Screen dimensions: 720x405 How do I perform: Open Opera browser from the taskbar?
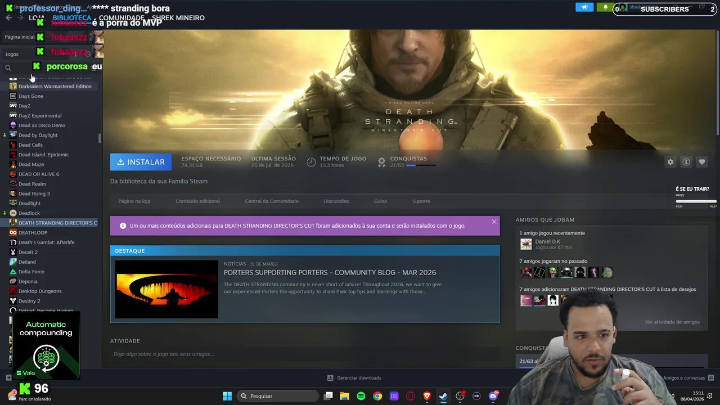411,396
